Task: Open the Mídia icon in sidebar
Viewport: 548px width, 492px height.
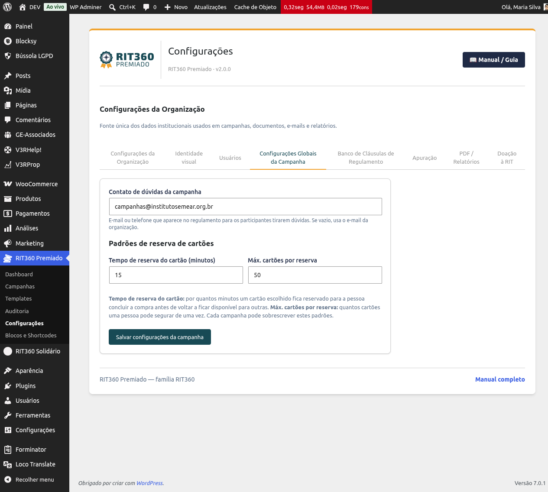Action: click(8, 91)
